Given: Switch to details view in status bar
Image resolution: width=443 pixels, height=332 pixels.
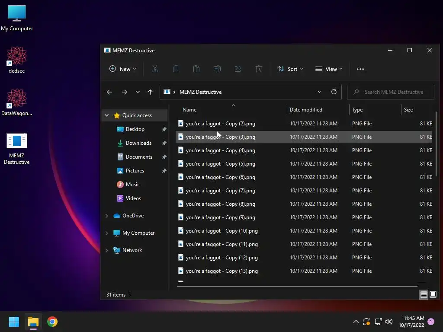Looking at the screenshot, I should pos(424,295).
